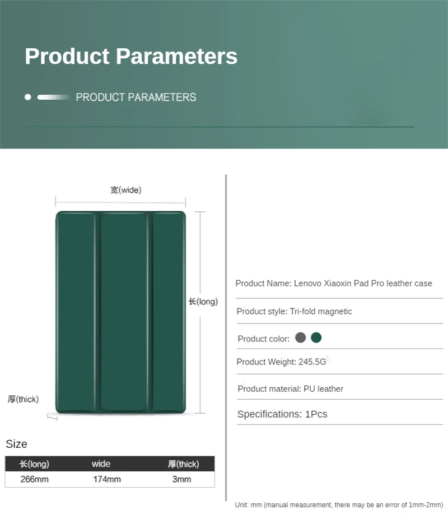The width and height of the screenshot is (448, 523).
Task: Click the 长(long) label beside the case
Action: click(x=203, y=302)
